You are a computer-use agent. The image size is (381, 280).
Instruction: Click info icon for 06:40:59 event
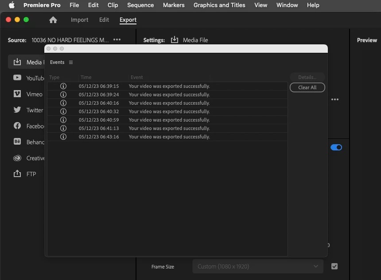tap(63, 120)
